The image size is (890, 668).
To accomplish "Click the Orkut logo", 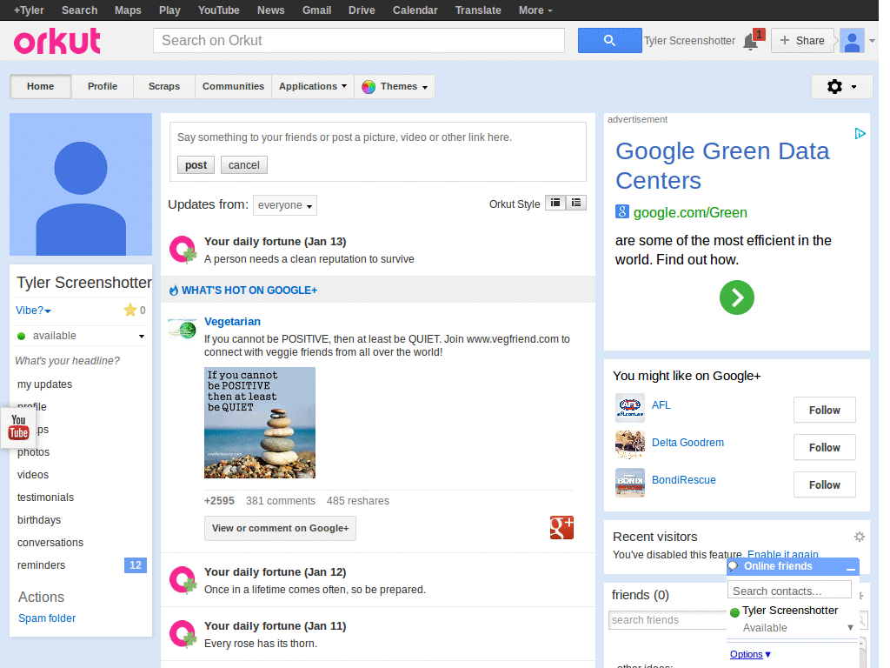I will 56,41.
